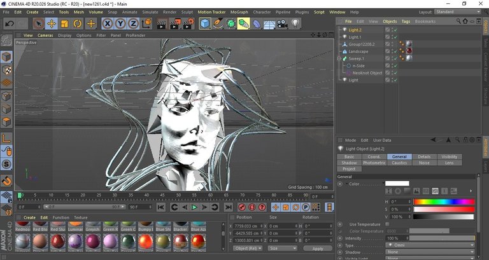Click the Landscape red material tag
This screenshot has width=489, height=260.
point(409,51)
